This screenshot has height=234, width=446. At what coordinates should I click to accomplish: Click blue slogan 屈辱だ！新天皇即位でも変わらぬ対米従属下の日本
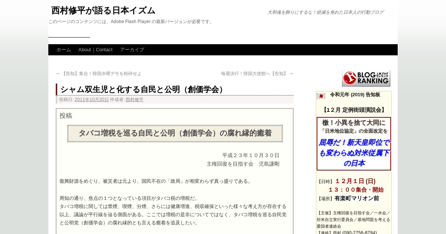pos(354,153)
